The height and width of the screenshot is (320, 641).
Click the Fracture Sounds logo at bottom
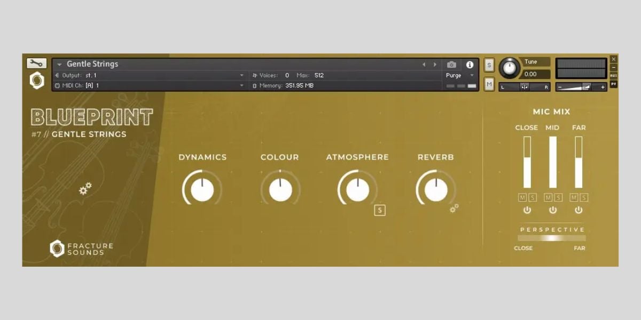tap(81, 249)
